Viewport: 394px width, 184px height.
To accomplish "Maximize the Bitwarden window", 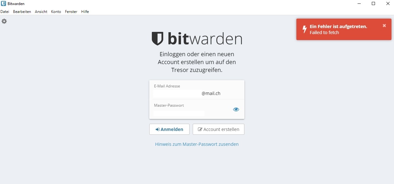I will (373, 4).
